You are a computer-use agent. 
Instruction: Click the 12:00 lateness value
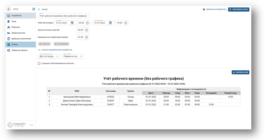click(x=211, y=105)
